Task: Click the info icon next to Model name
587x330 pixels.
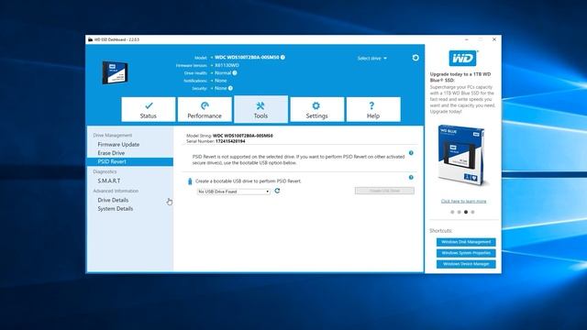Action: click(282, 57)
